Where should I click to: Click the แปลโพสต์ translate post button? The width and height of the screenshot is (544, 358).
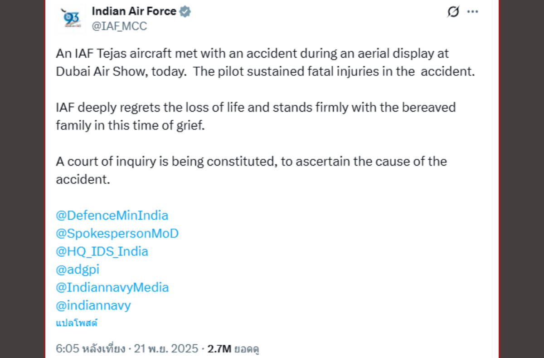(77, 323)
